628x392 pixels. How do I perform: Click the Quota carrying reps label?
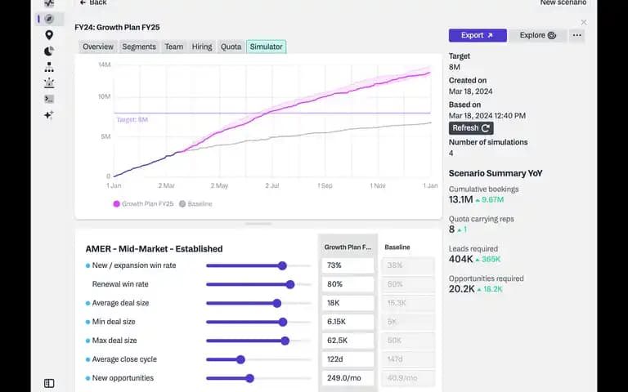[481, 219]
